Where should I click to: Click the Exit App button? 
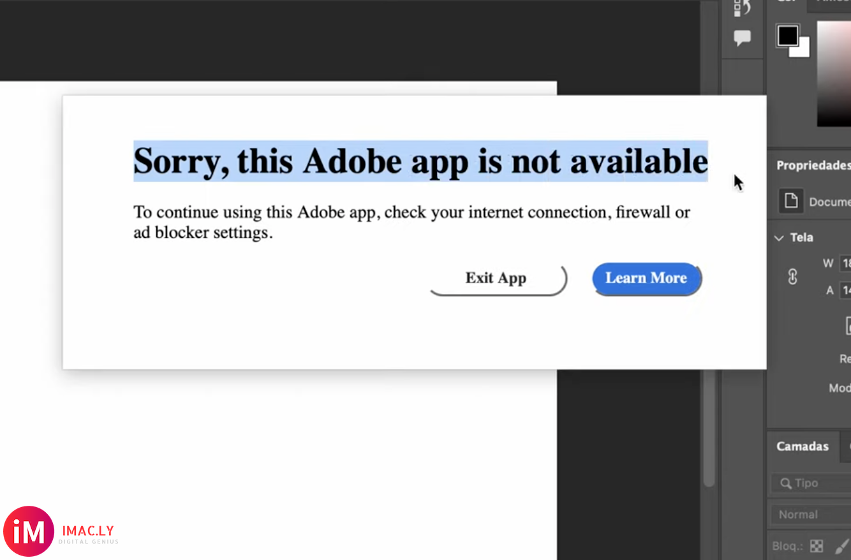point(498,279)
